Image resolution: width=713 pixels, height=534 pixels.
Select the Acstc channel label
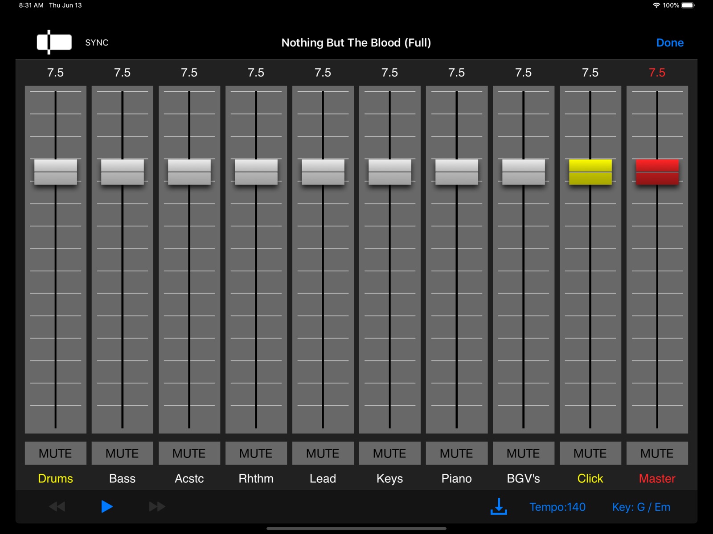(x=189, y=478)
